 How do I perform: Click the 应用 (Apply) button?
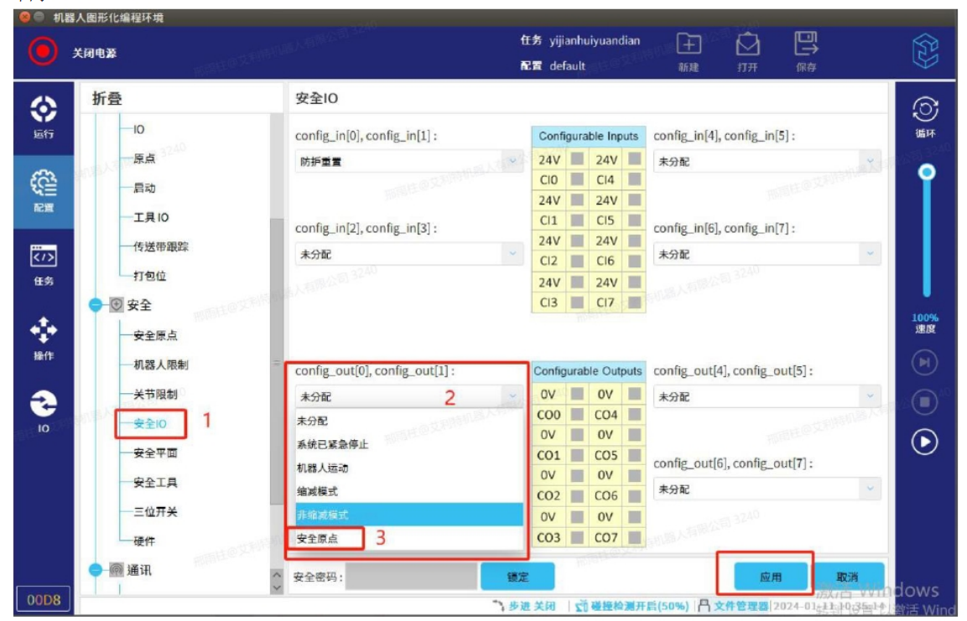click(770, 577)
